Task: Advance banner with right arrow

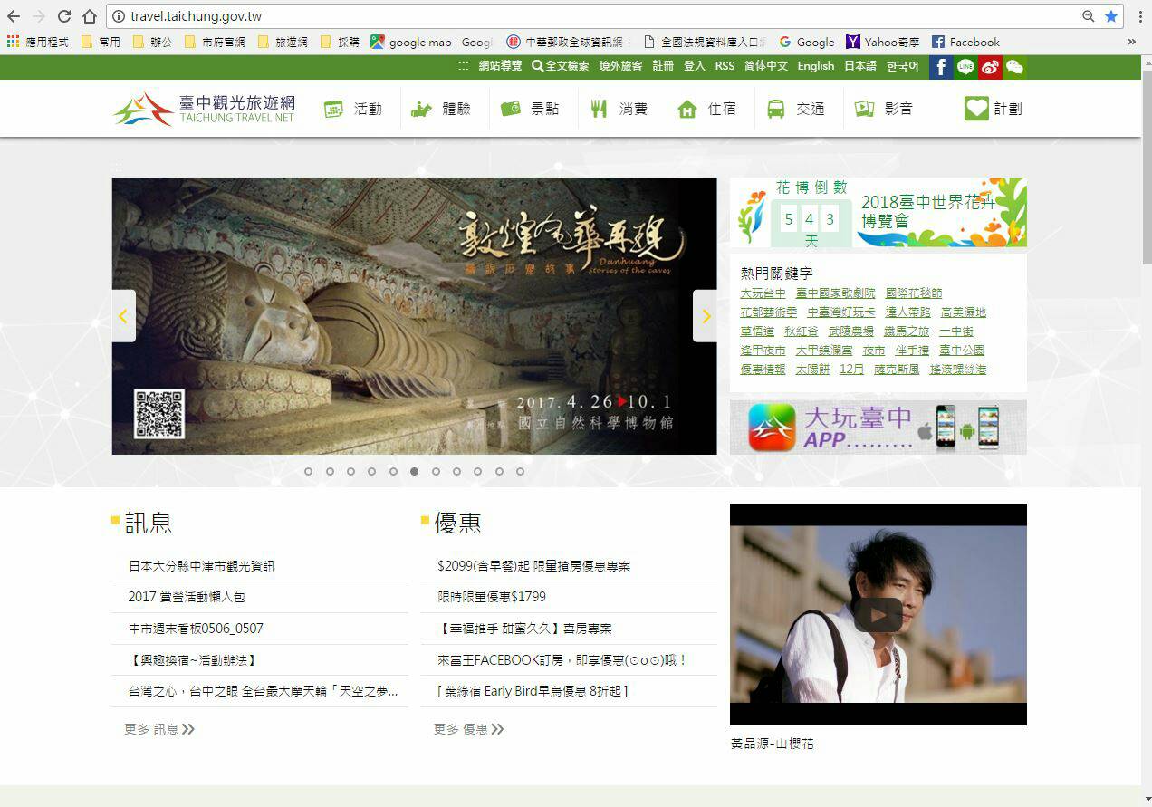Action: tap(706, 316)
